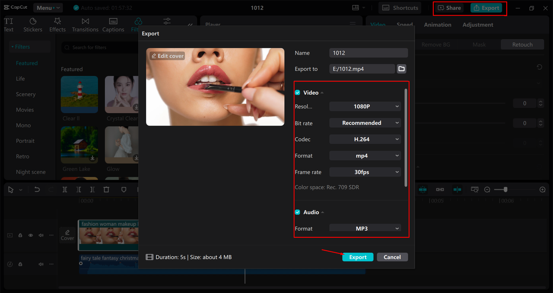Open the Frame rate 30fps dropdown
The image size is (553, 293).
tap(365, 172)
